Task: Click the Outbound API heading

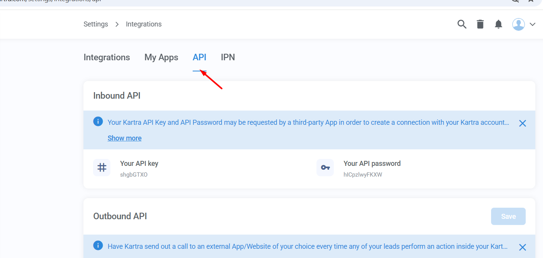Action: pos(120,216)
